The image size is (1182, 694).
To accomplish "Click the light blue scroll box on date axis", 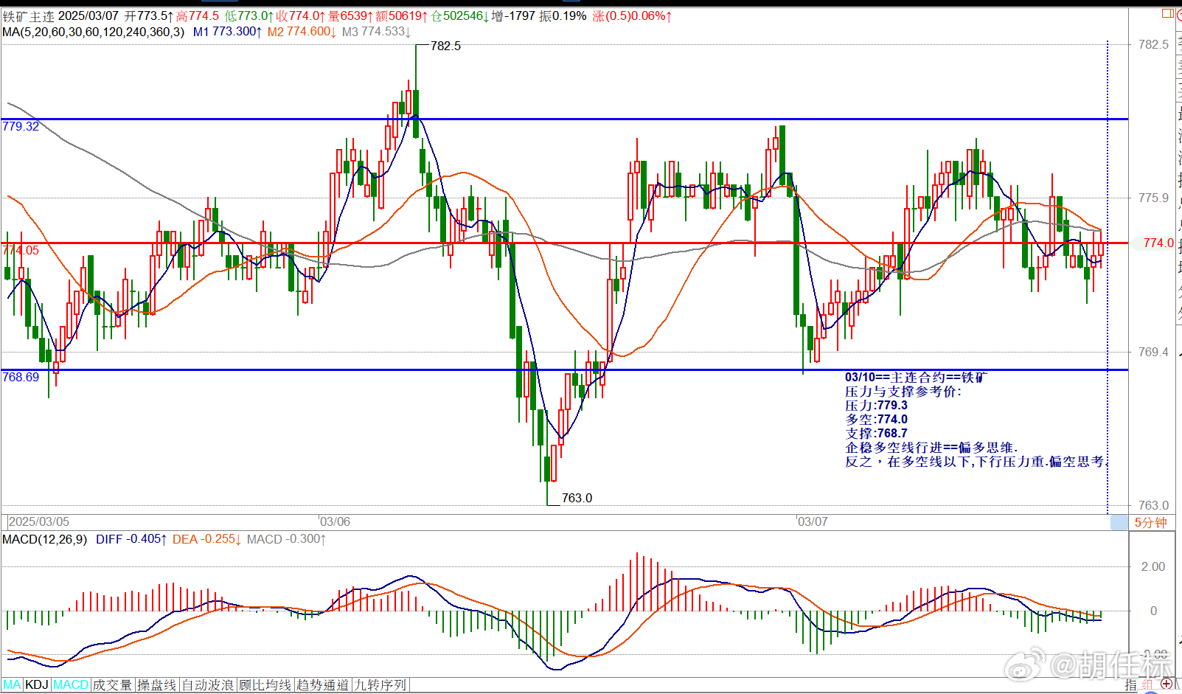I will click(1119, 522).
